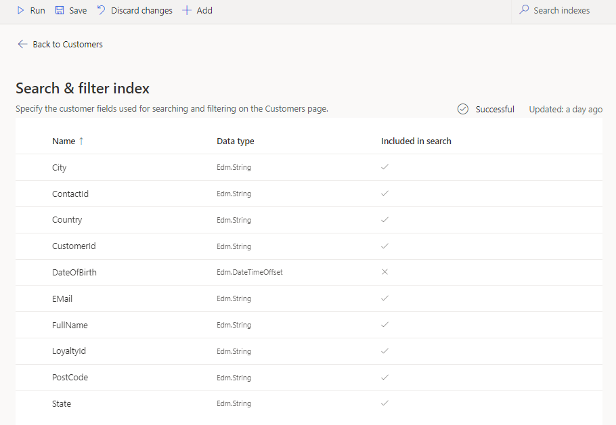This screenshot has height=425, width=616.
Task: Toggle Included in search for City
Action: click(x=384, y=167)
